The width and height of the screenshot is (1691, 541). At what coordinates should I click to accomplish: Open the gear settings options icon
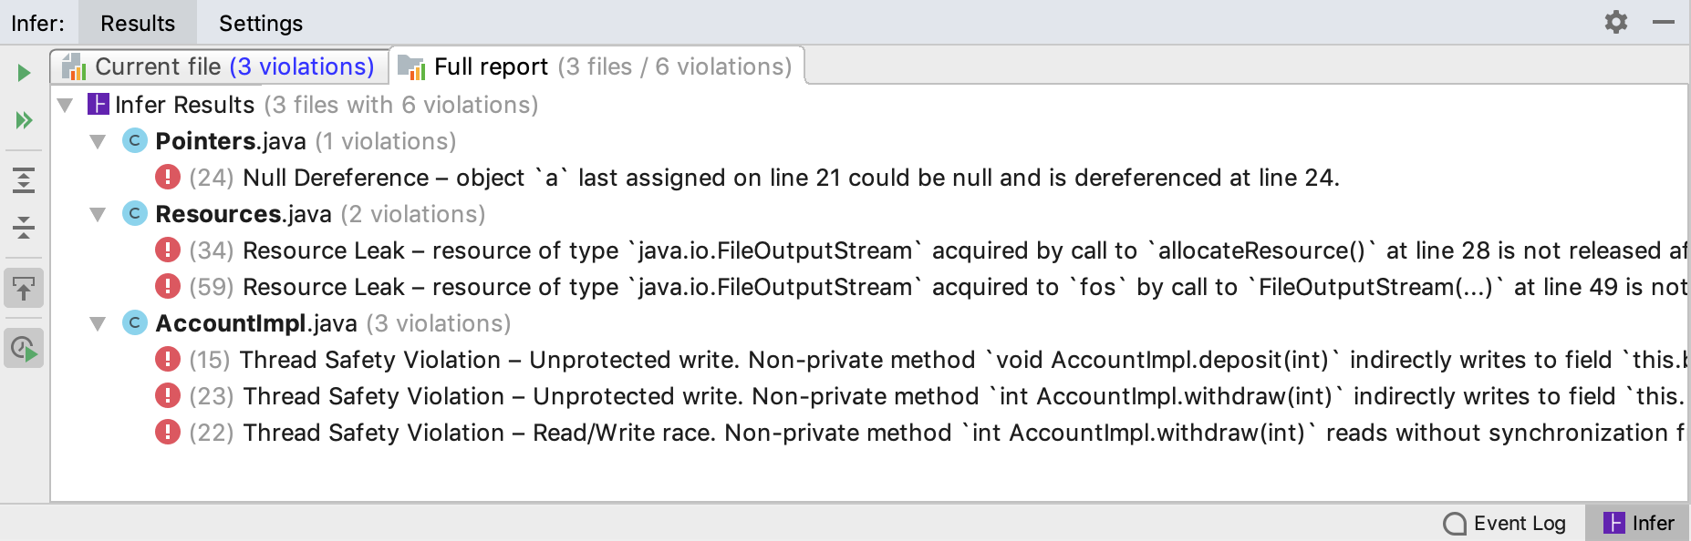click(x=1615, y=22)
